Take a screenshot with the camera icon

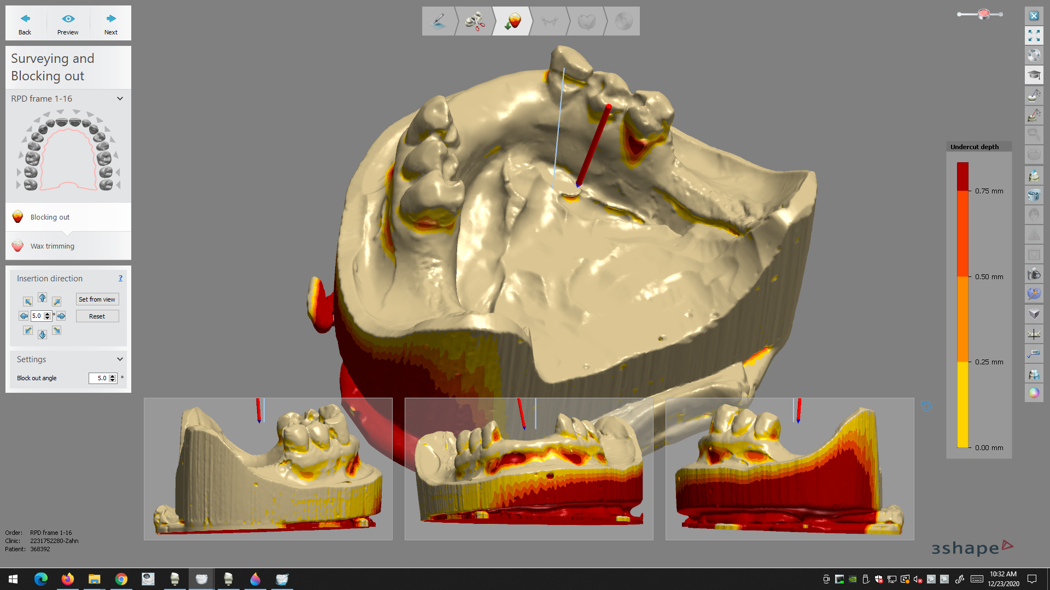1034,274
